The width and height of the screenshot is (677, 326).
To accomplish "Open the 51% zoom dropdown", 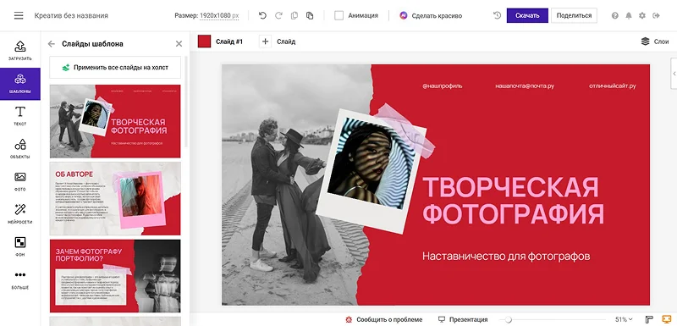I will (624, 319).
